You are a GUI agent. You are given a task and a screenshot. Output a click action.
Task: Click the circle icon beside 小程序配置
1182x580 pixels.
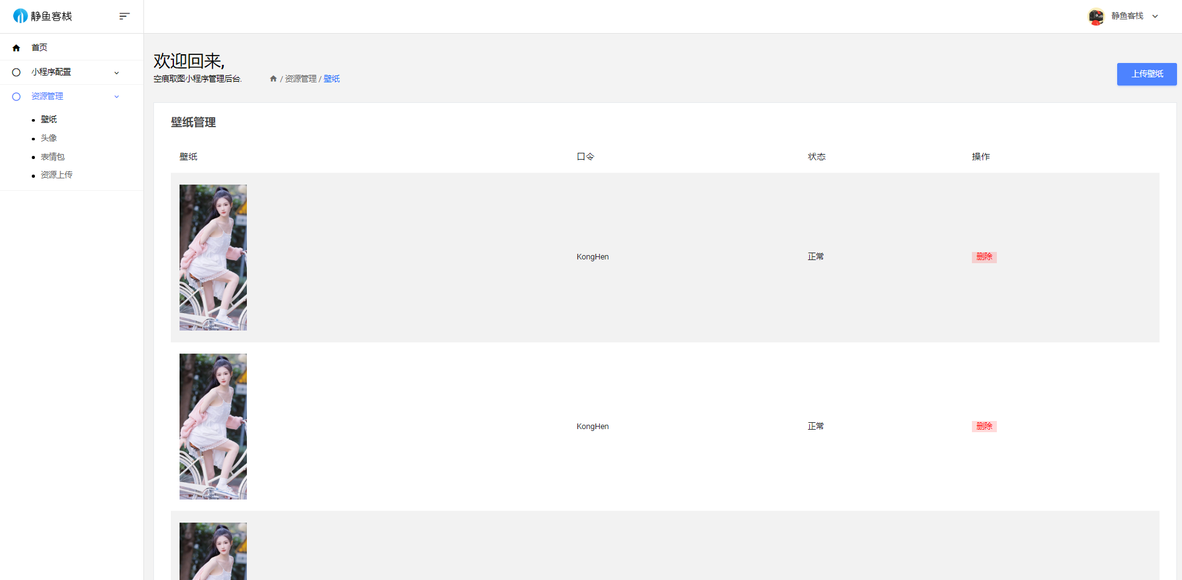16,72
